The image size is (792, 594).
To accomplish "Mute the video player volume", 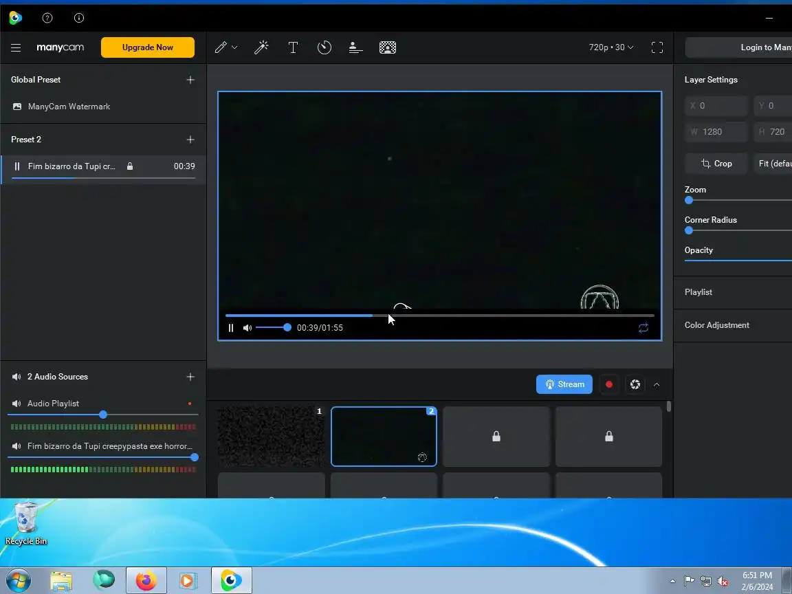I will [247, 328].
